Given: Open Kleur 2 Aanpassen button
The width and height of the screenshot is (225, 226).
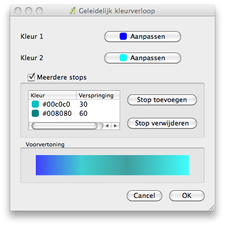Looking at the screenshot, I should pyautogui.click(x=143, y=58).
